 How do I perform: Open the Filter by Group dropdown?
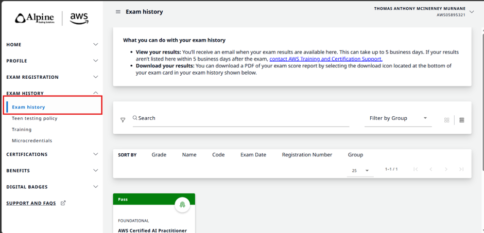click(x=398, y=118)
